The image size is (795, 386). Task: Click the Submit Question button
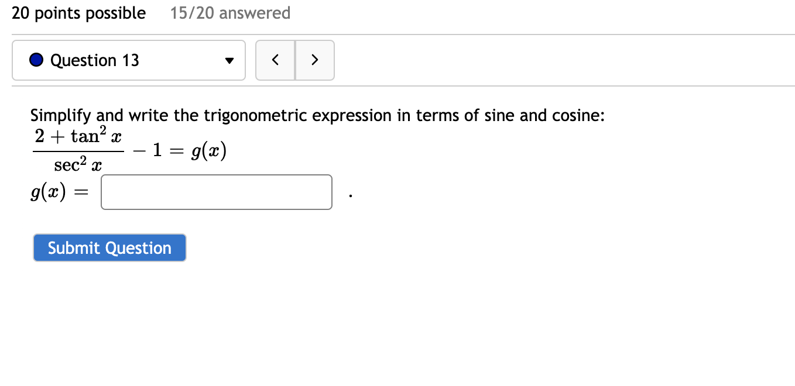coord(109,247)
